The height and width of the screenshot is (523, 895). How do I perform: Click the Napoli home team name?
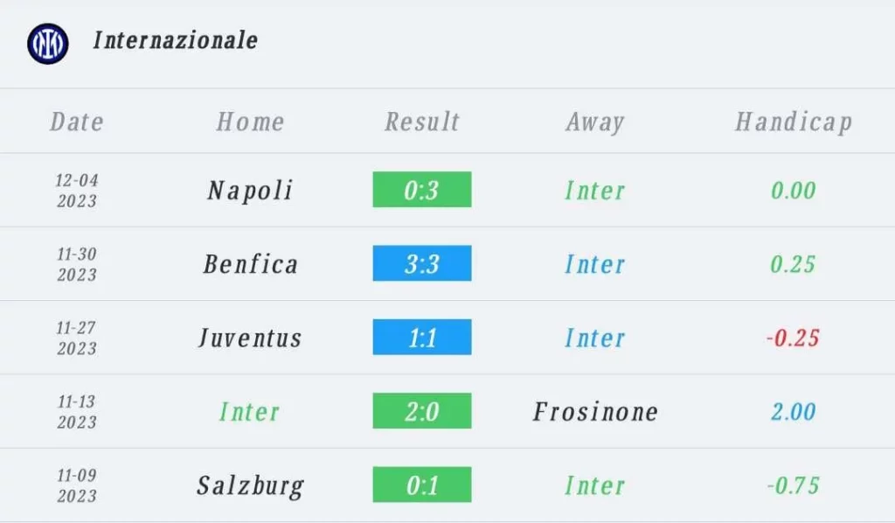(250, 191)
